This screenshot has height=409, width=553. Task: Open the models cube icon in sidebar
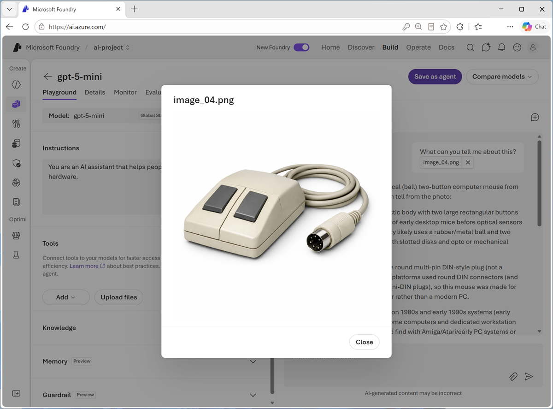coord(16,104)
